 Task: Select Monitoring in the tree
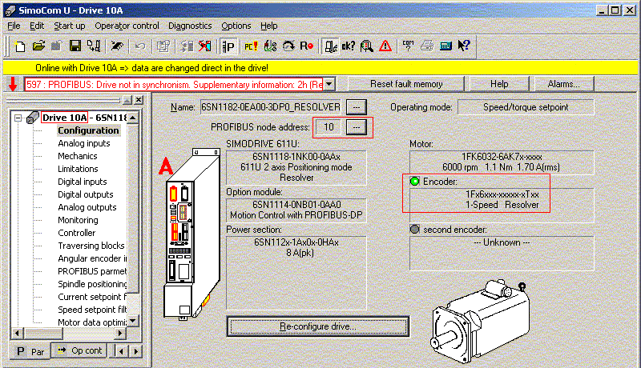coord(78,220)
